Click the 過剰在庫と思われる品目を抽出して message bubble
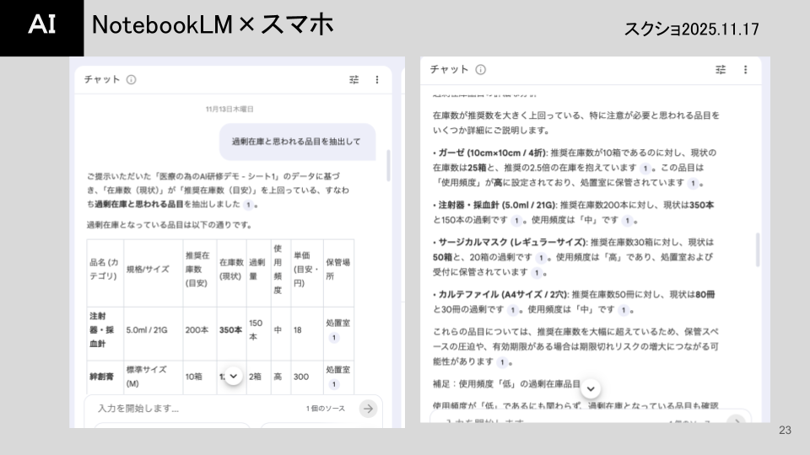This screenshot has height=455, width=810. [x=296, y=142]
